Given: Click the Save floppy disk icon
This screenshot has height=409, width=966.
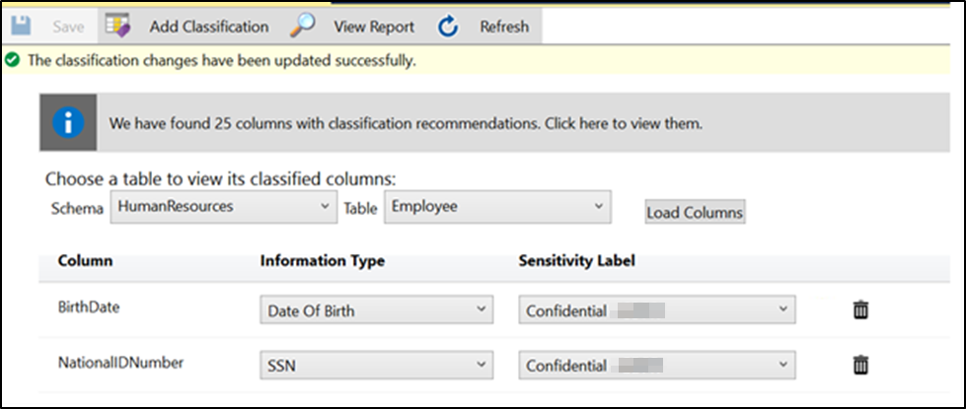Looking at the screenshot, I should click(x=19, y=27).
